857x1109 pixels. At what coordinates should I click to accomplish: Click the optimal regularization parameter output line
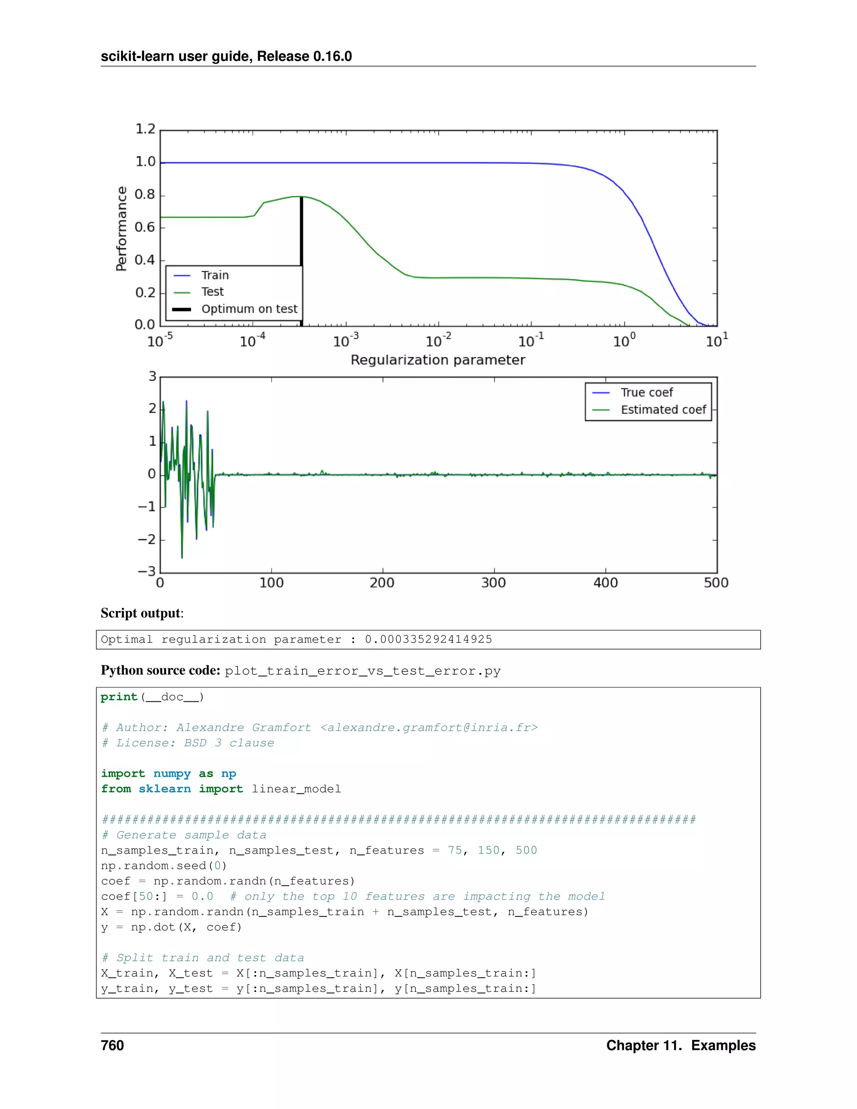pyautogui.click(x=297, y=639)
